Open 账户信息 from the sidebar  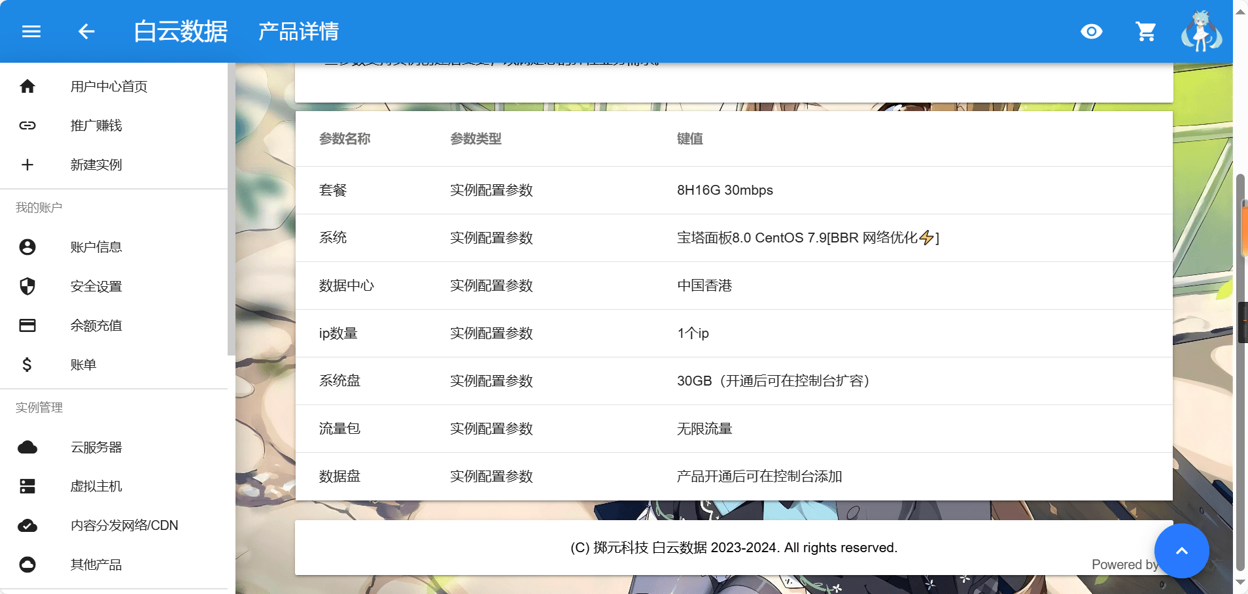pos(96,247)
